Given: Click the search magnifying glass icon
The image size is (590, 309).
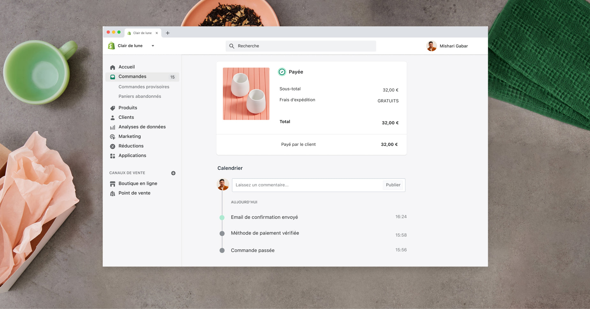Looking at the screenshot, I should point(232,46).
